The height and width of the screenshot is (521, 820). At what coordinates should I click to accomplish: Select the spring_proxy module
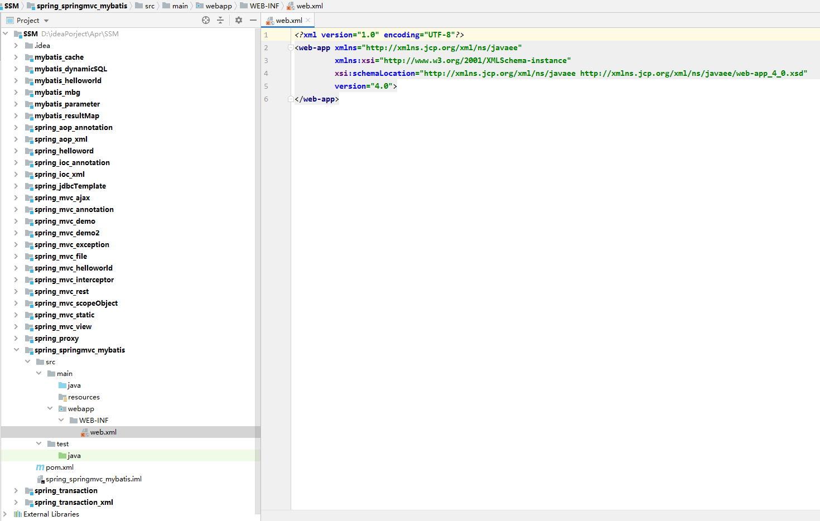[x=56, y=338]
